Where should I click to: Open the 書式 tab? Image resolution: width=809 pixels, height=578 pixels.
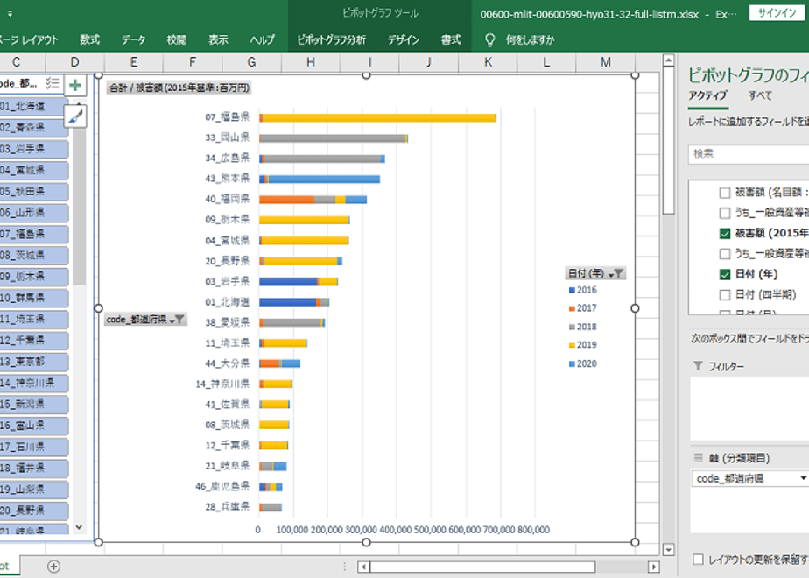click(451, 39)
